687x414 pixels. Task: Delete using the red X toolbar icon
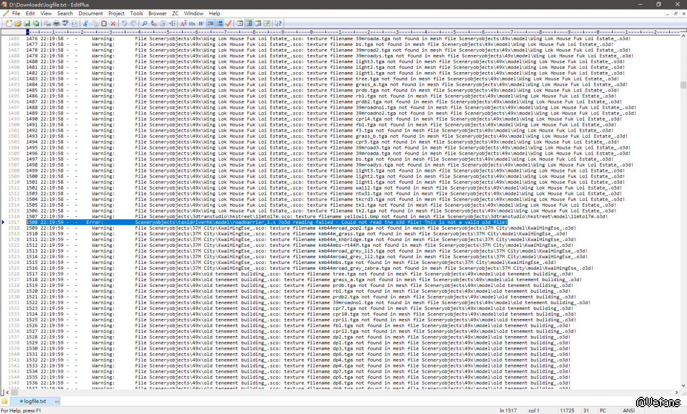tap(113, 23)
